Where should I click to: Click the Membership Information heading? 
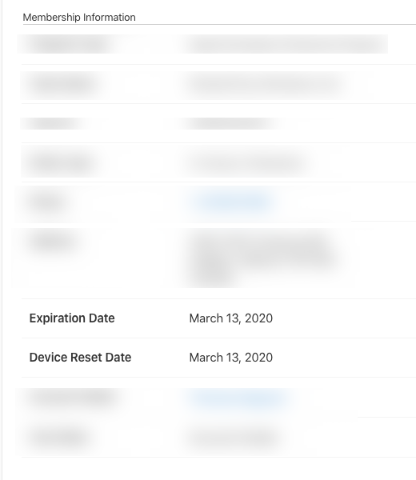(79, 17)
